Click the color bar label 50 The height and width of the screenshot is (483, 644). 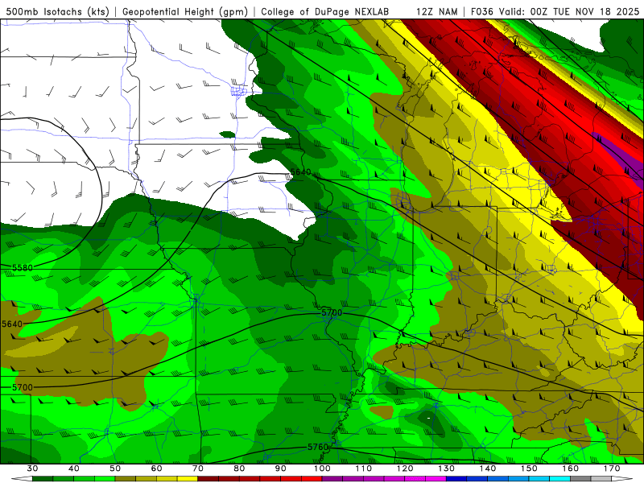[x=115, y=469]
